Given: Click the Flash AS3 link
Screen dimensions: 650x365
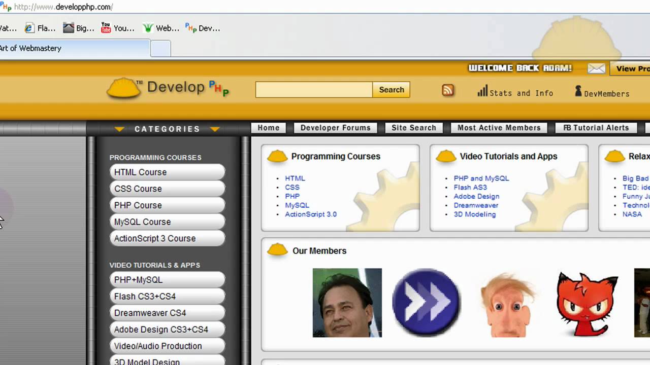Looking at the screenshot, I should coord(470,188).
